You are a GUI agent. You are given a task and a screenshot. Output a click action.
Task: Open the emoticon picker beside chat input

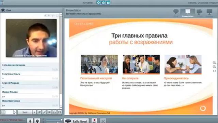pyautogui.click(x=3, y=112)
